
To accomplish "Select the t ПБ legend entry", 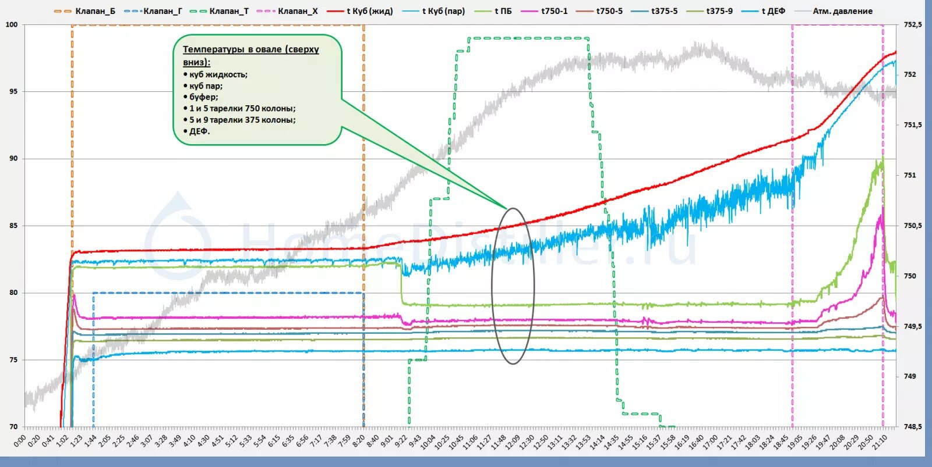I will [493, 11].
